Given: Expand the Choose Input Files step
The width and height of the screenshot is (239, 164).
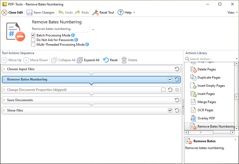Looking at the screenshot, I should point(4,69).
